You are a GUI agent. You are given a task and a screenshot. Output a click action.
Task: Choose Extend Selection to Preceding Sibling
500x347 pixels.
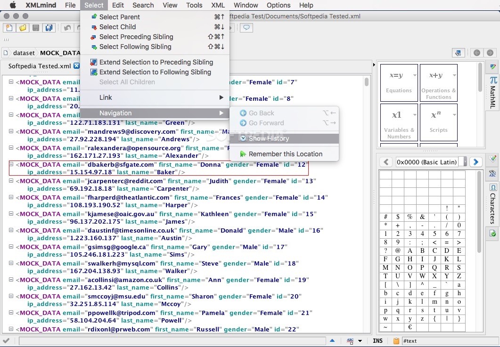click(155, 62)
